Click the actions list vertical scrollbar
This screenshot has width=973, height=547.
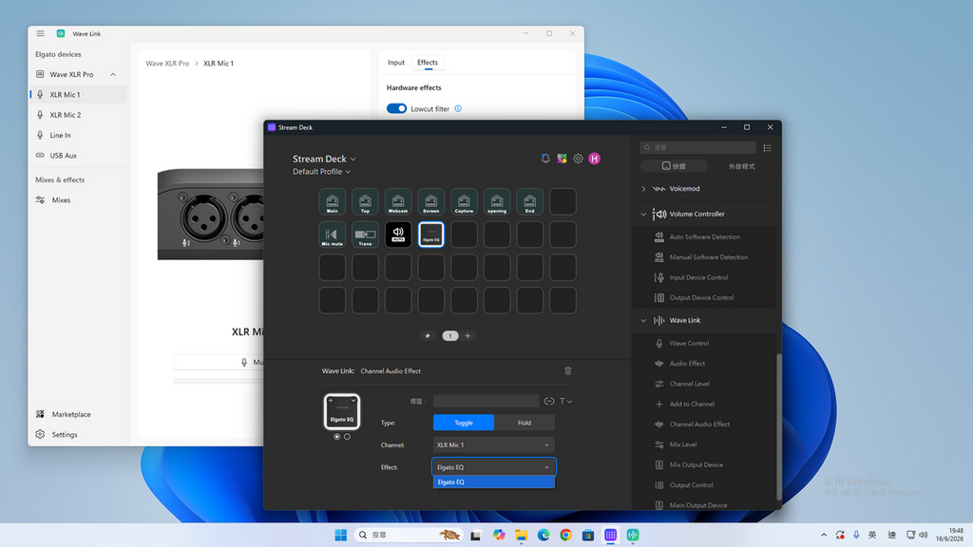779,426
